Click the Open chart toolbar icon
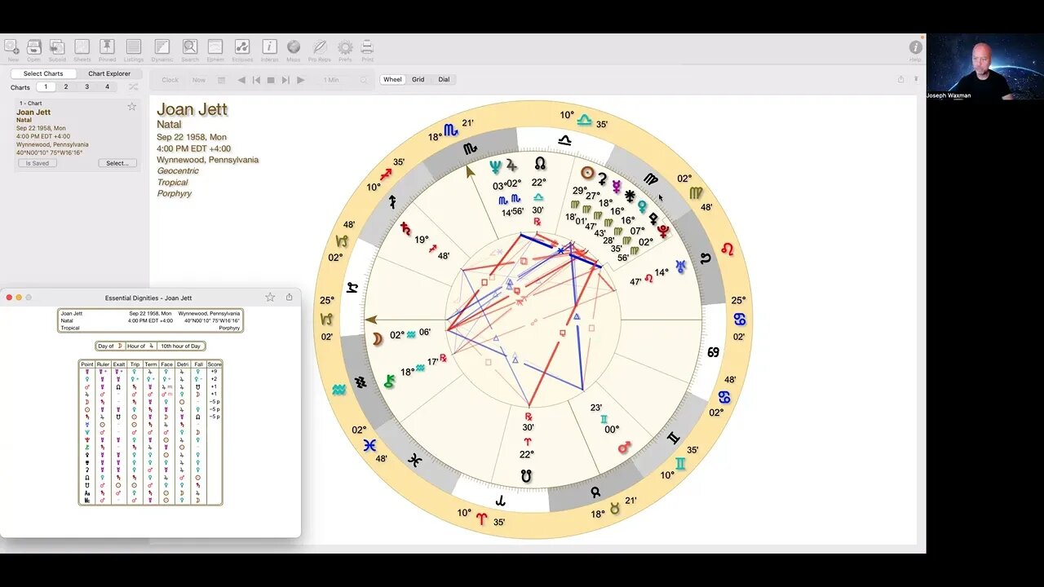The image size is (1044, 587). tap(34, 48)
